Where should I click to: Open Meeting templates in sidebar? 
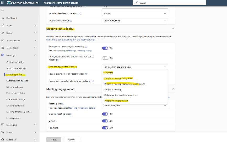pyautogui.click(x=15, y=105)
